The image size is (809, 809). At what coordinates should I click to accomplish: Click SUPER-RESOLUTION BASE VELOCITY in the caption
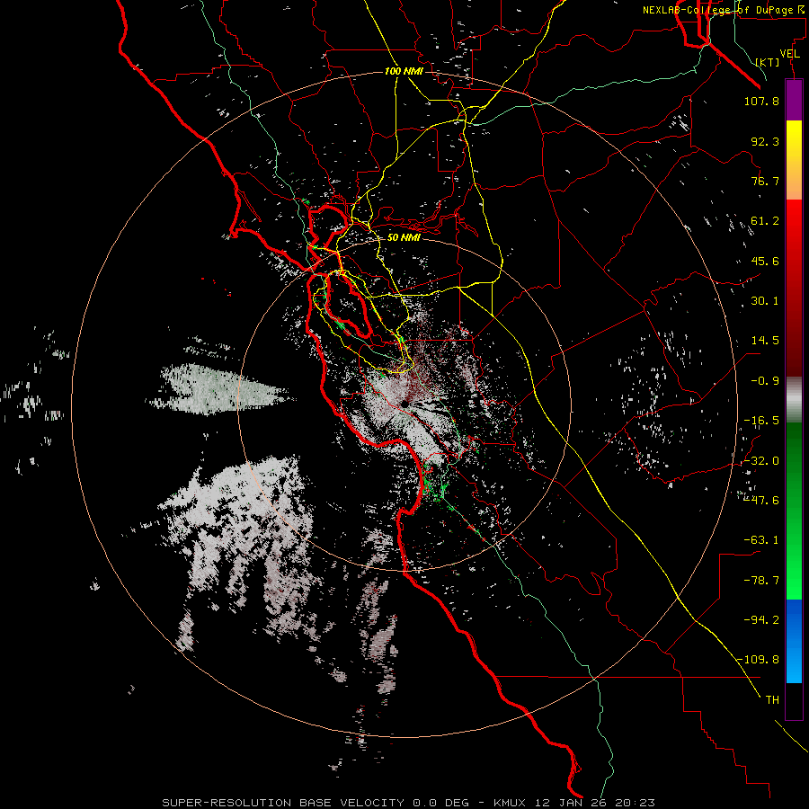pos(284,803)
